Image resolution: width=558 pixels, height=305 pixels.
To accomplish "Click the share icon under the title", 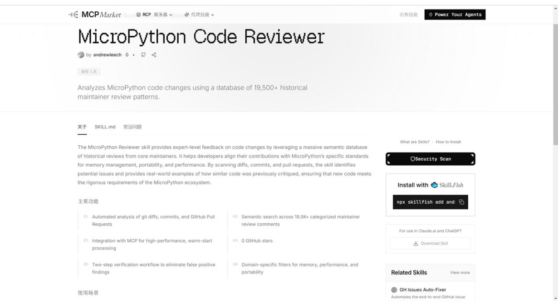I will point(154,55).
